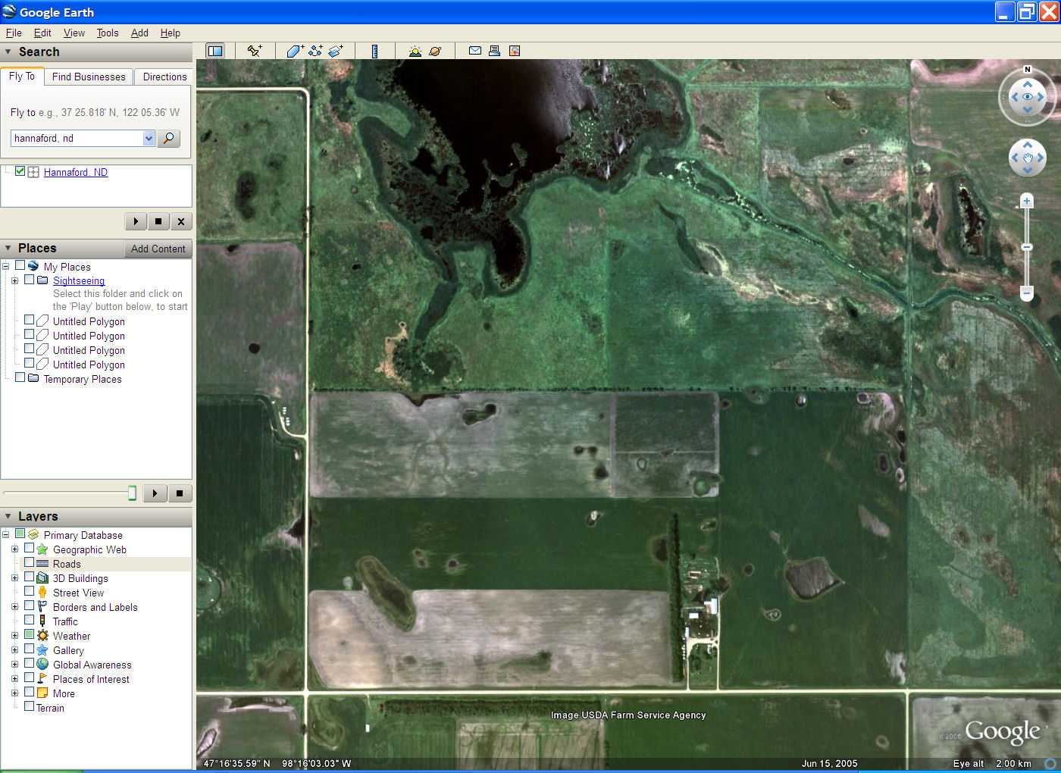Click the Email toolbar icon

click(474, 51)
